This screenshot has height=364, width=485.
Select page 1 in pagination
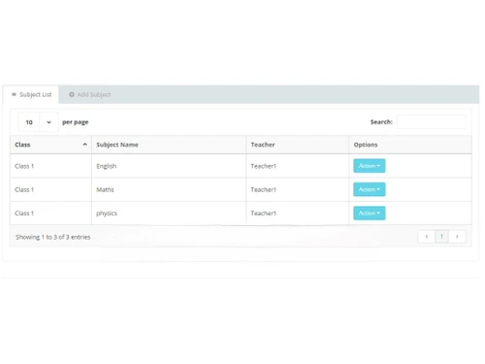pos(441,237)
